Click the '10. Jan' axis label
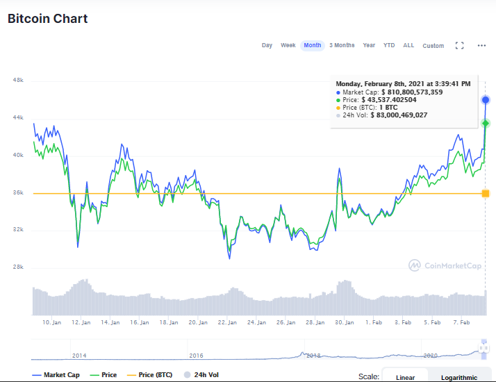Viewport: 496px width, 382px height. click(x=52, y=322)
